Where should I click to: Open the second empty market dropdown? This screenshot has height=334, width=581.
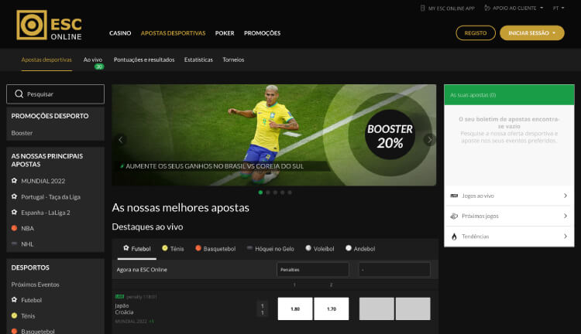394,270
